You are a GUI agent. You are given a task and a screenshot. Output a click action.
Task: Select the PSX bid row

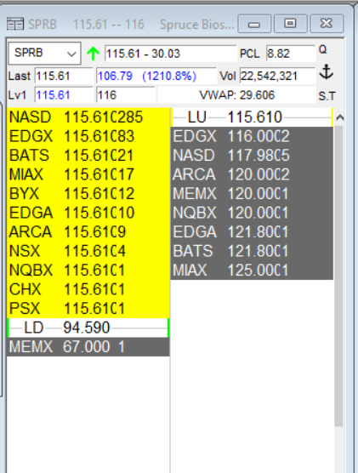click(x=88, y=308)
